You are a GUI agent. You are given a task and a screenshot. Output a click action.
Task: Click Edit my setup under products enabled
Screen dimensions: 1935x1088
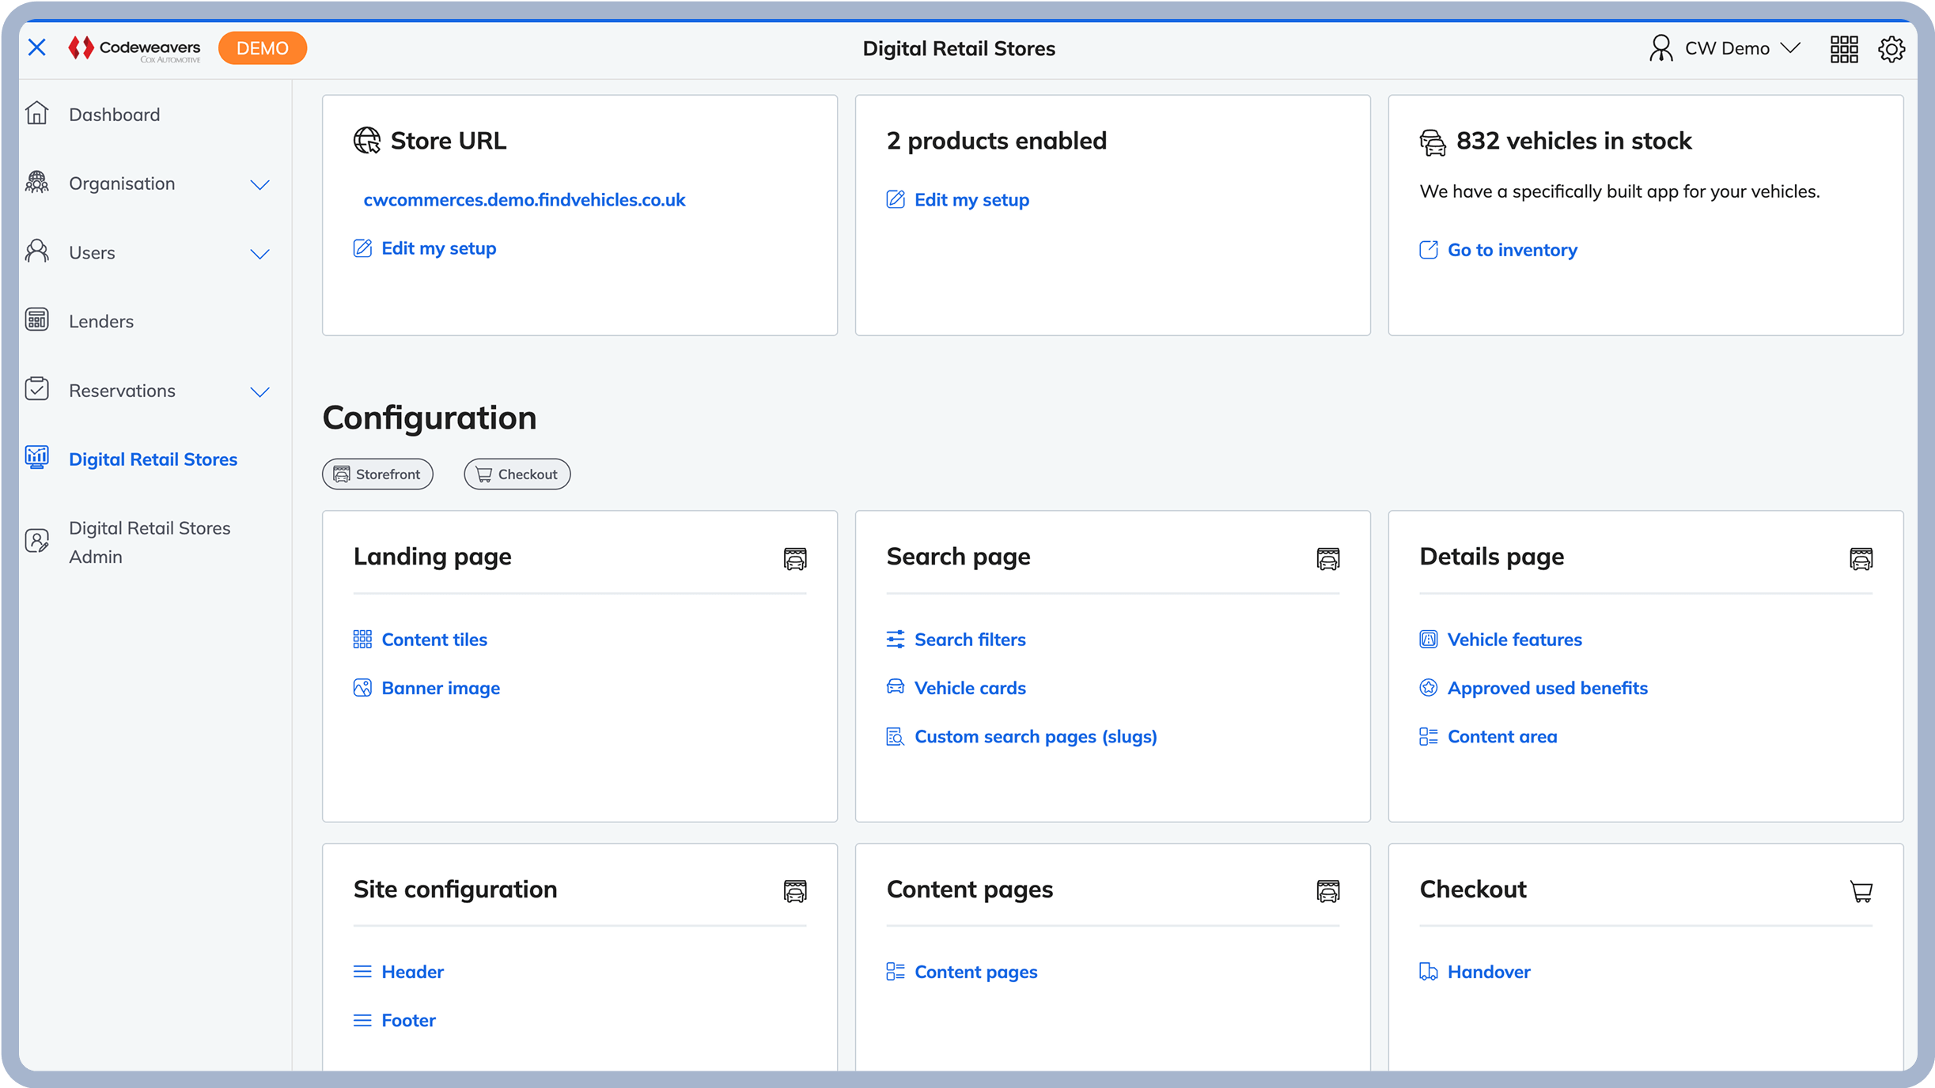click(x=971, y=200)
